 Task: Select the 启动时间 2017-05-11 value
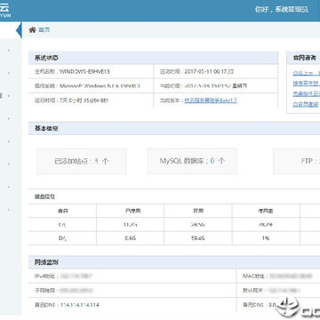tap(209, 72)
